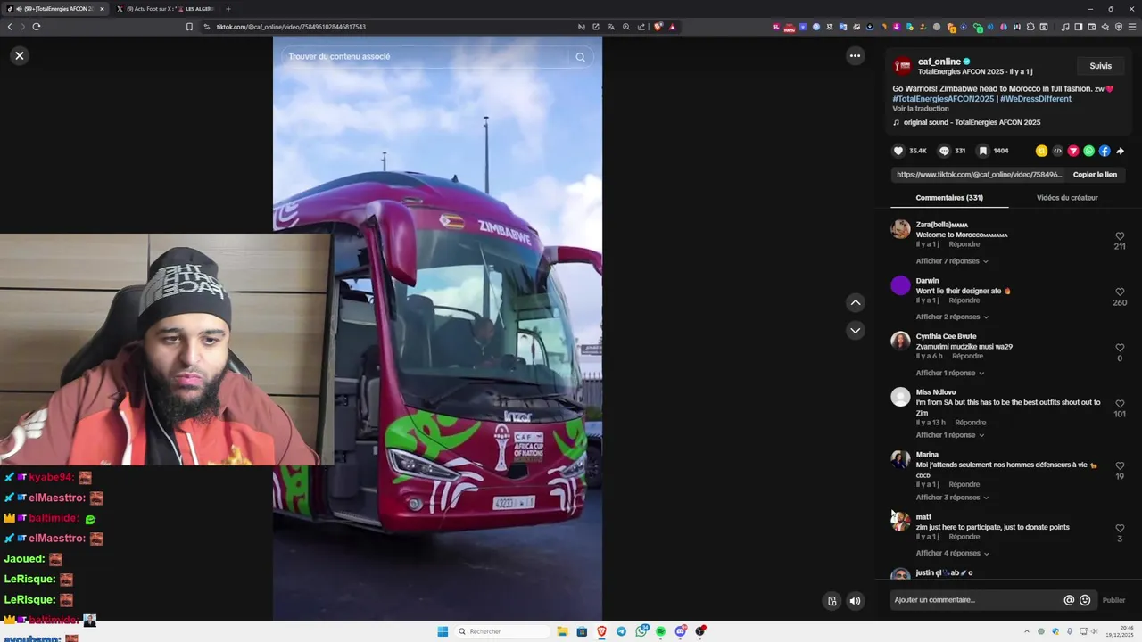The image size is (1142, 642).
Task: Click the 'Copier le lien' button
Action: pyautogui.click(x=1095, y=175)
